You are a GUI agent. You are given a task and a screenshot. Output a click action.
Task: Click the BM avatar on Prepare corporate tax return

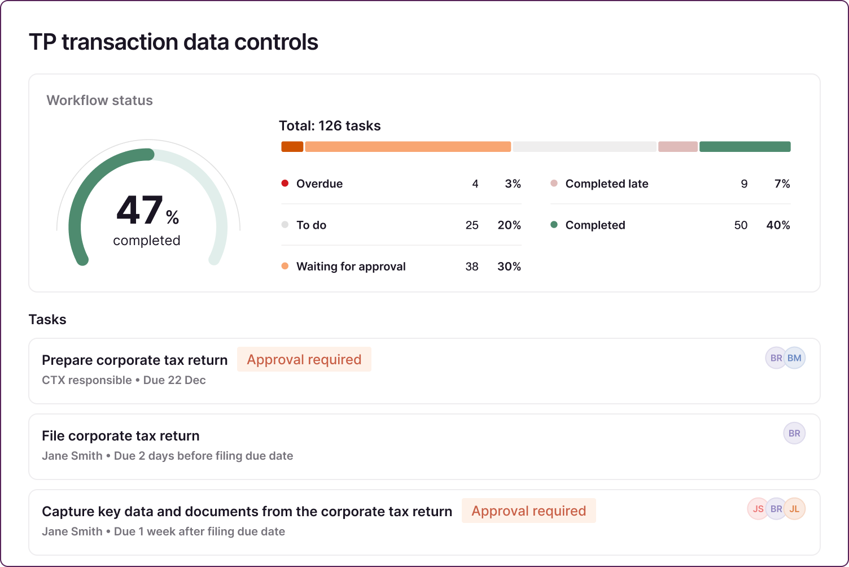(x=795, y=357)
